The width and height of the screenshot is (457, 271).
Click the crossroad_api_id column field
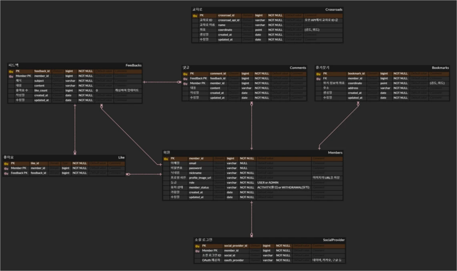pos(228,20)
